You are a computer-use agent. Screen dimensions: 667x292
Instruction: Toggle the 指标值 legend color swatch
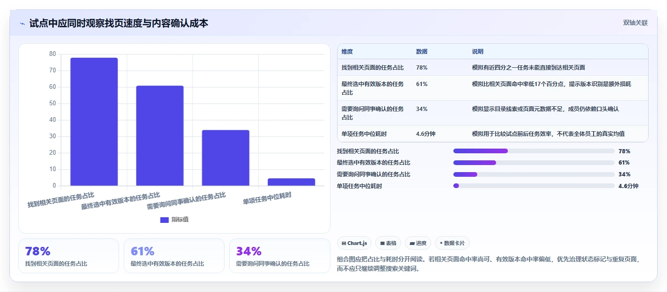(x=164, y=220)
